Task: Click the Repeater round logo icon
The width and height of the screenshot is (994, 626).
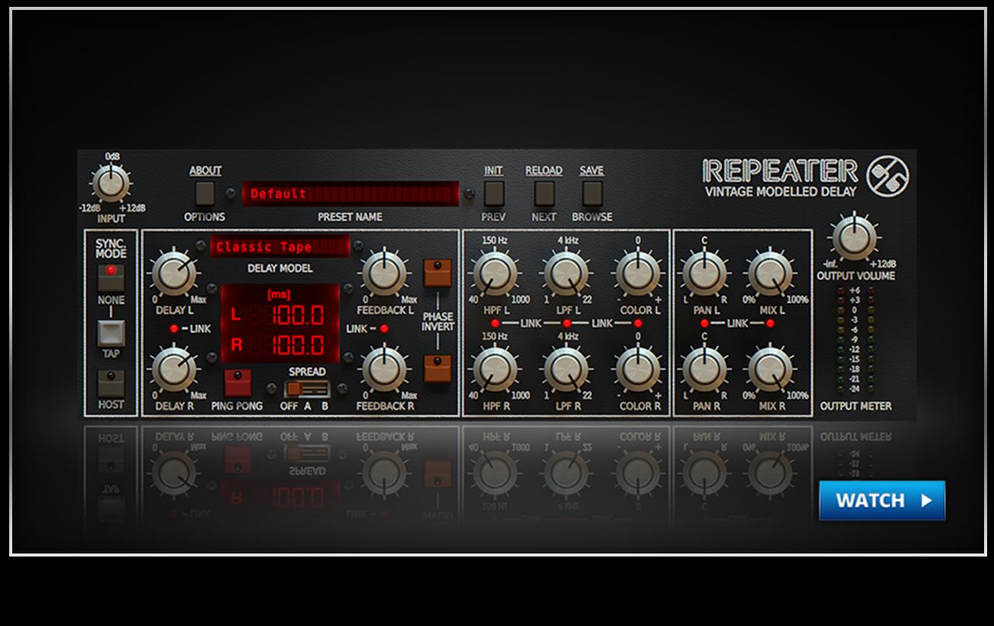Action: pos(886,177)
